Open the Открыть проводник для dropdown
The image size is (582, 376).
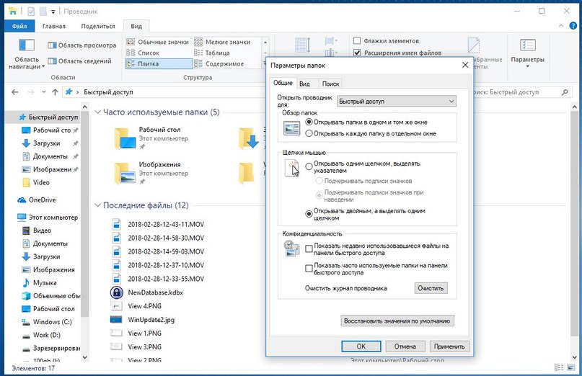click(x=397, y=102)
